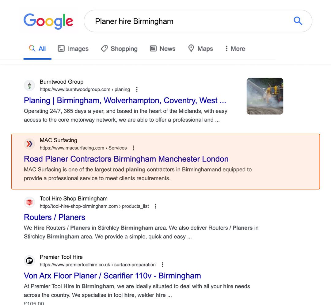Click the Burntwood Group favicon
331x305 pixels.
[29, 86]
